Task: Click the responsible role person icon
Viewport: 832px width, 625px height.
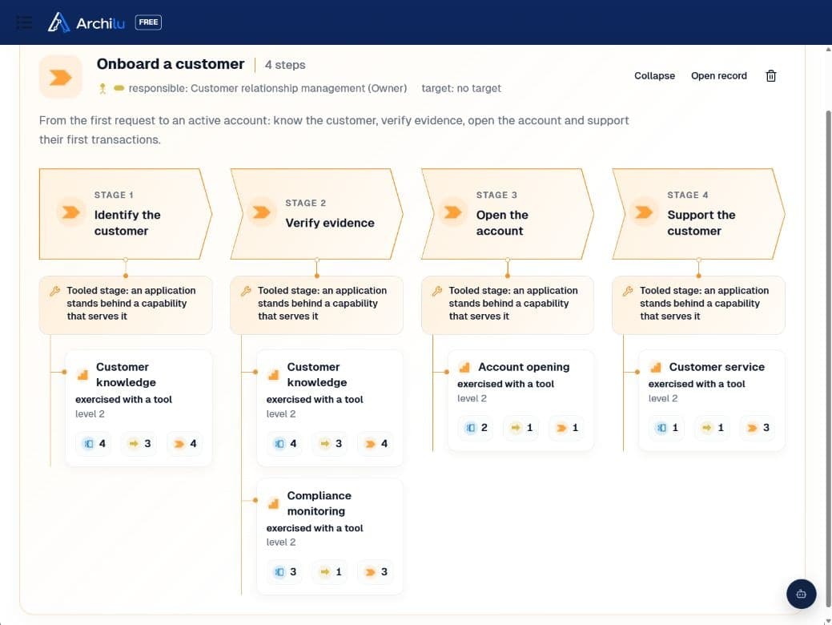Action: [x=102, y=89]
